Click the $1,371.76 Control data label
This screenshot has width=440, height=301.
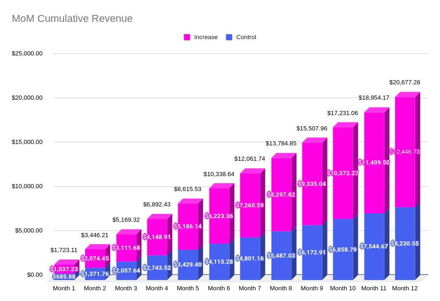click(x=95, y=274)
